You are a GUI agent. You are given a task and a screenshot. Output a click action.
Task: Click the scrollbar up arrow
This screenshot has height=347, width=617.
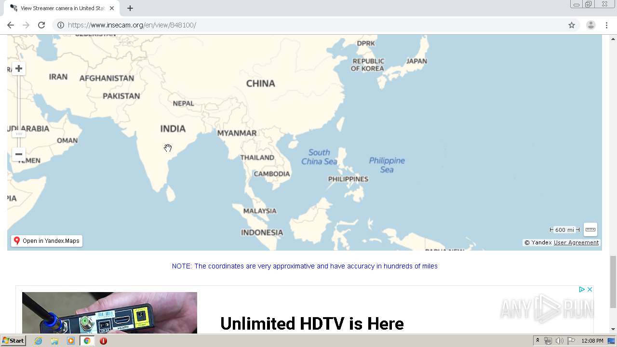point(613,39)
